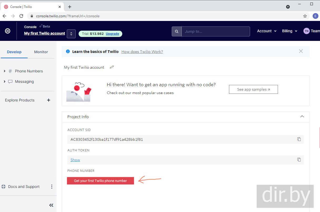The height and width of the screenshot is (212, 320).
Task: Open the Account dropdown menu
Action: [267, 31]
